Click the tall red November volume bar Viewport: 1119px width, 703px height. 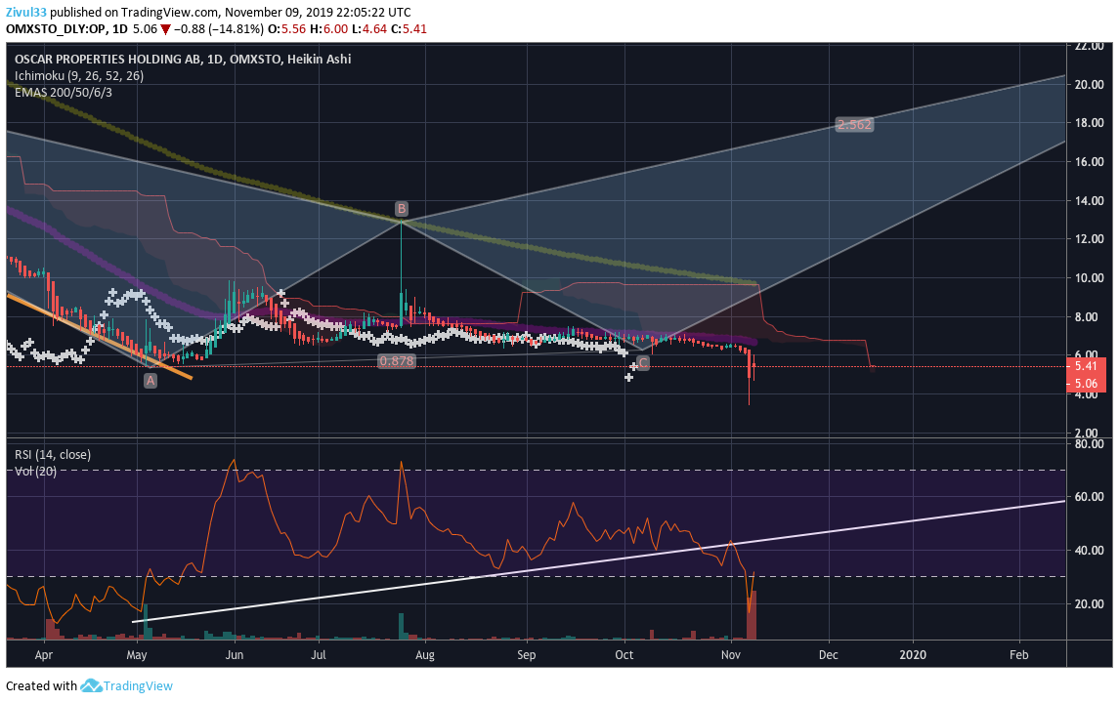(752, 614)
